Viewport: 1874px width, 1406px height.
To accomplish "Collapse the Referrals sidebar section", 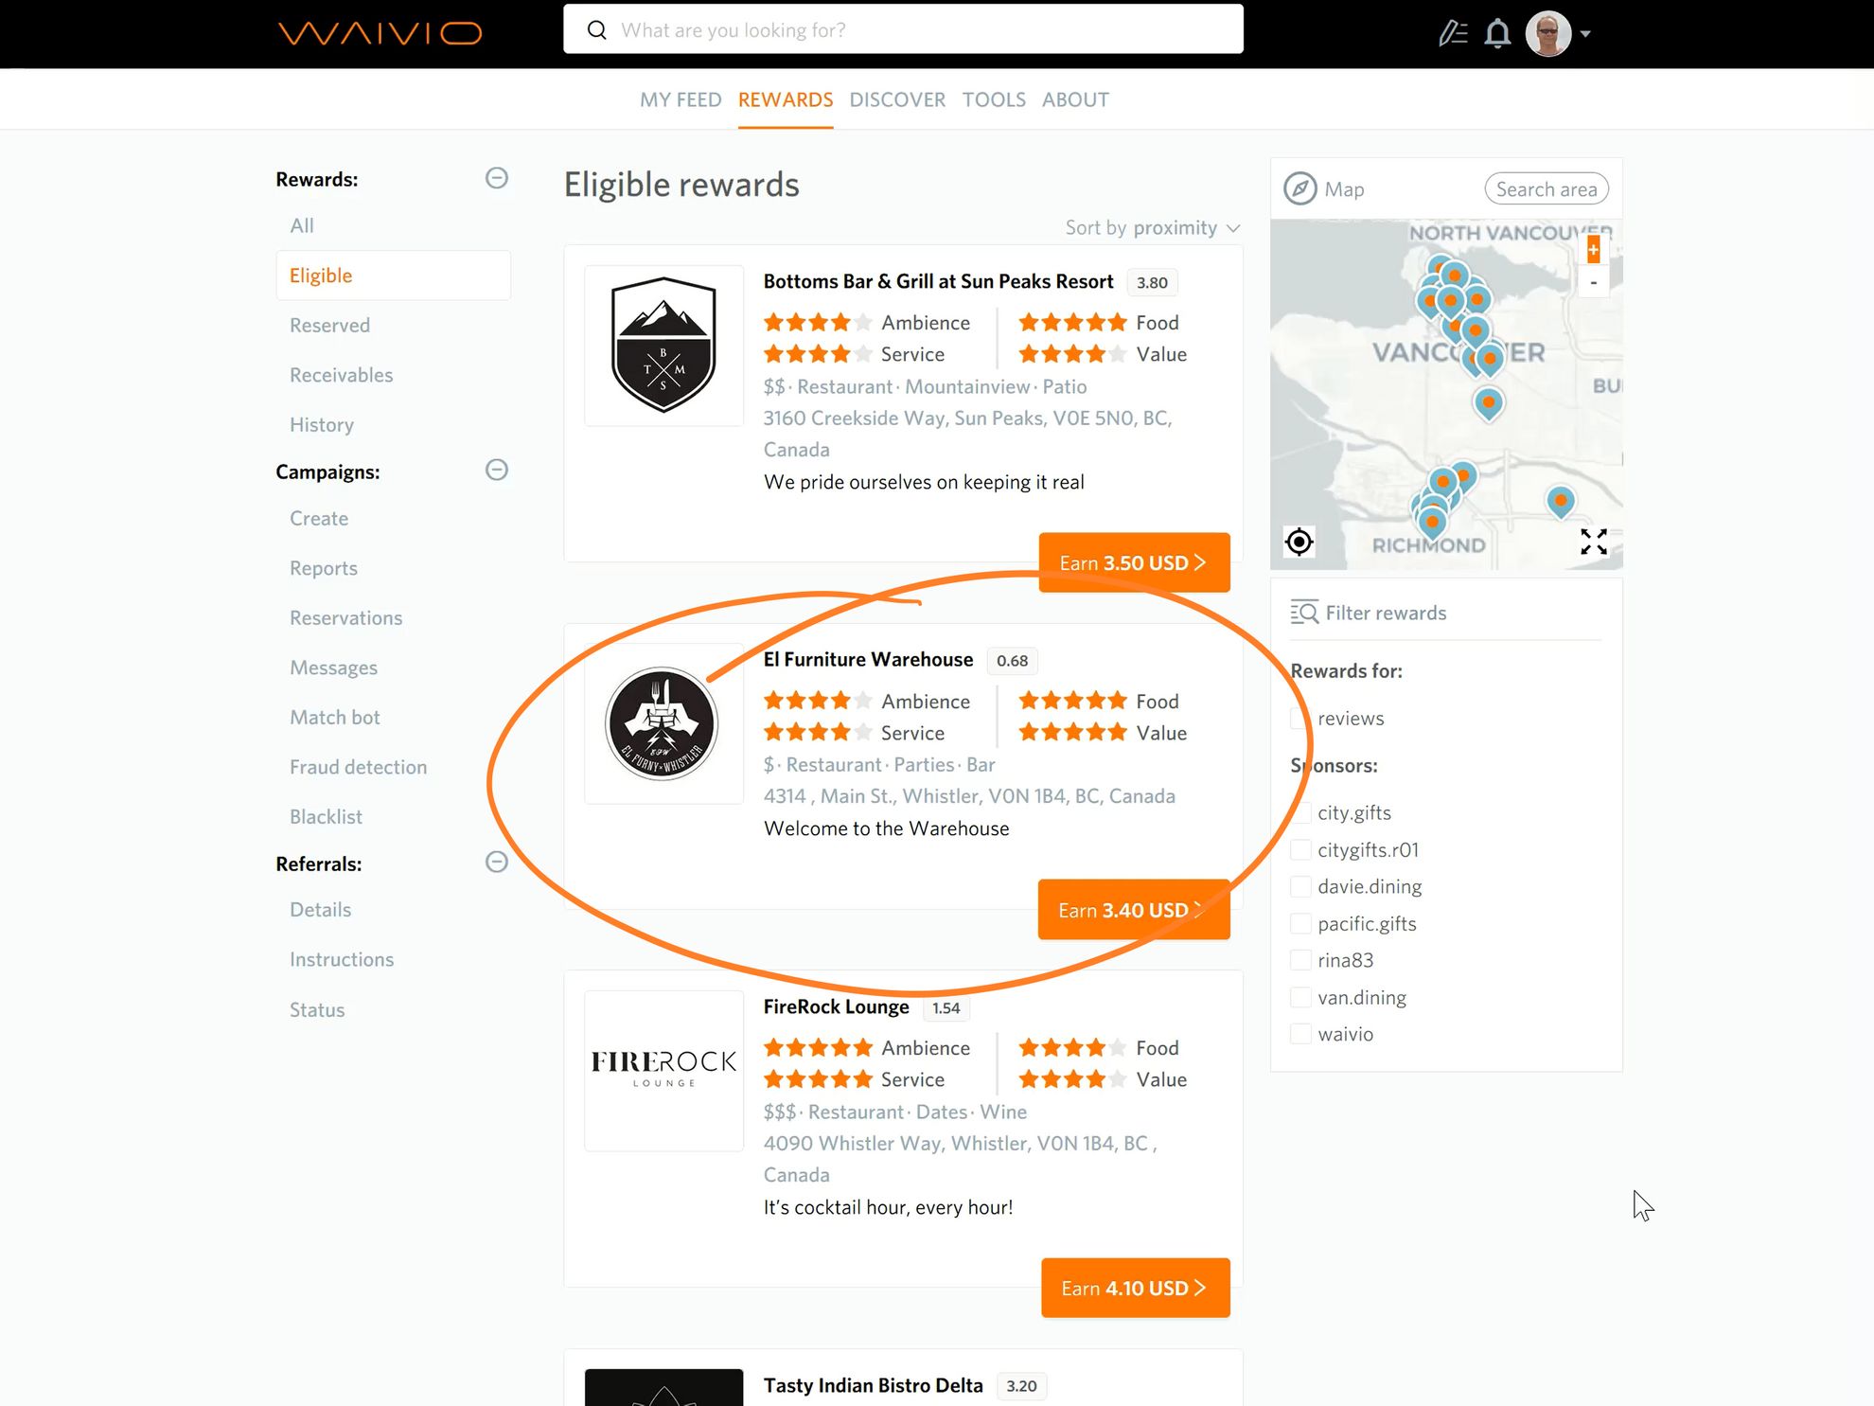I will point(497,862).
